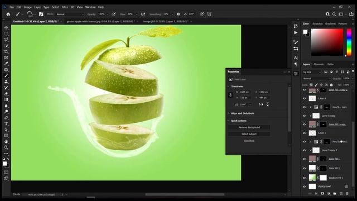Image resolution: width=357 pixels, height=201 pixels.
Task: Create a new group folder icon
Action: tap(335, 194)
